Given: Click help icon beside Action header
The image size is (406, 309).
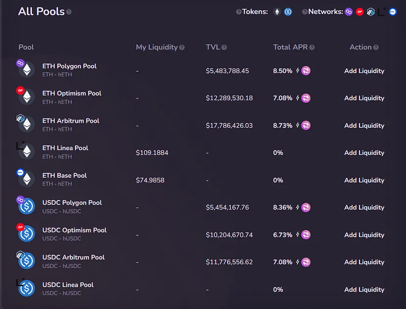Looking at the screenshot, I should point(376,48).
